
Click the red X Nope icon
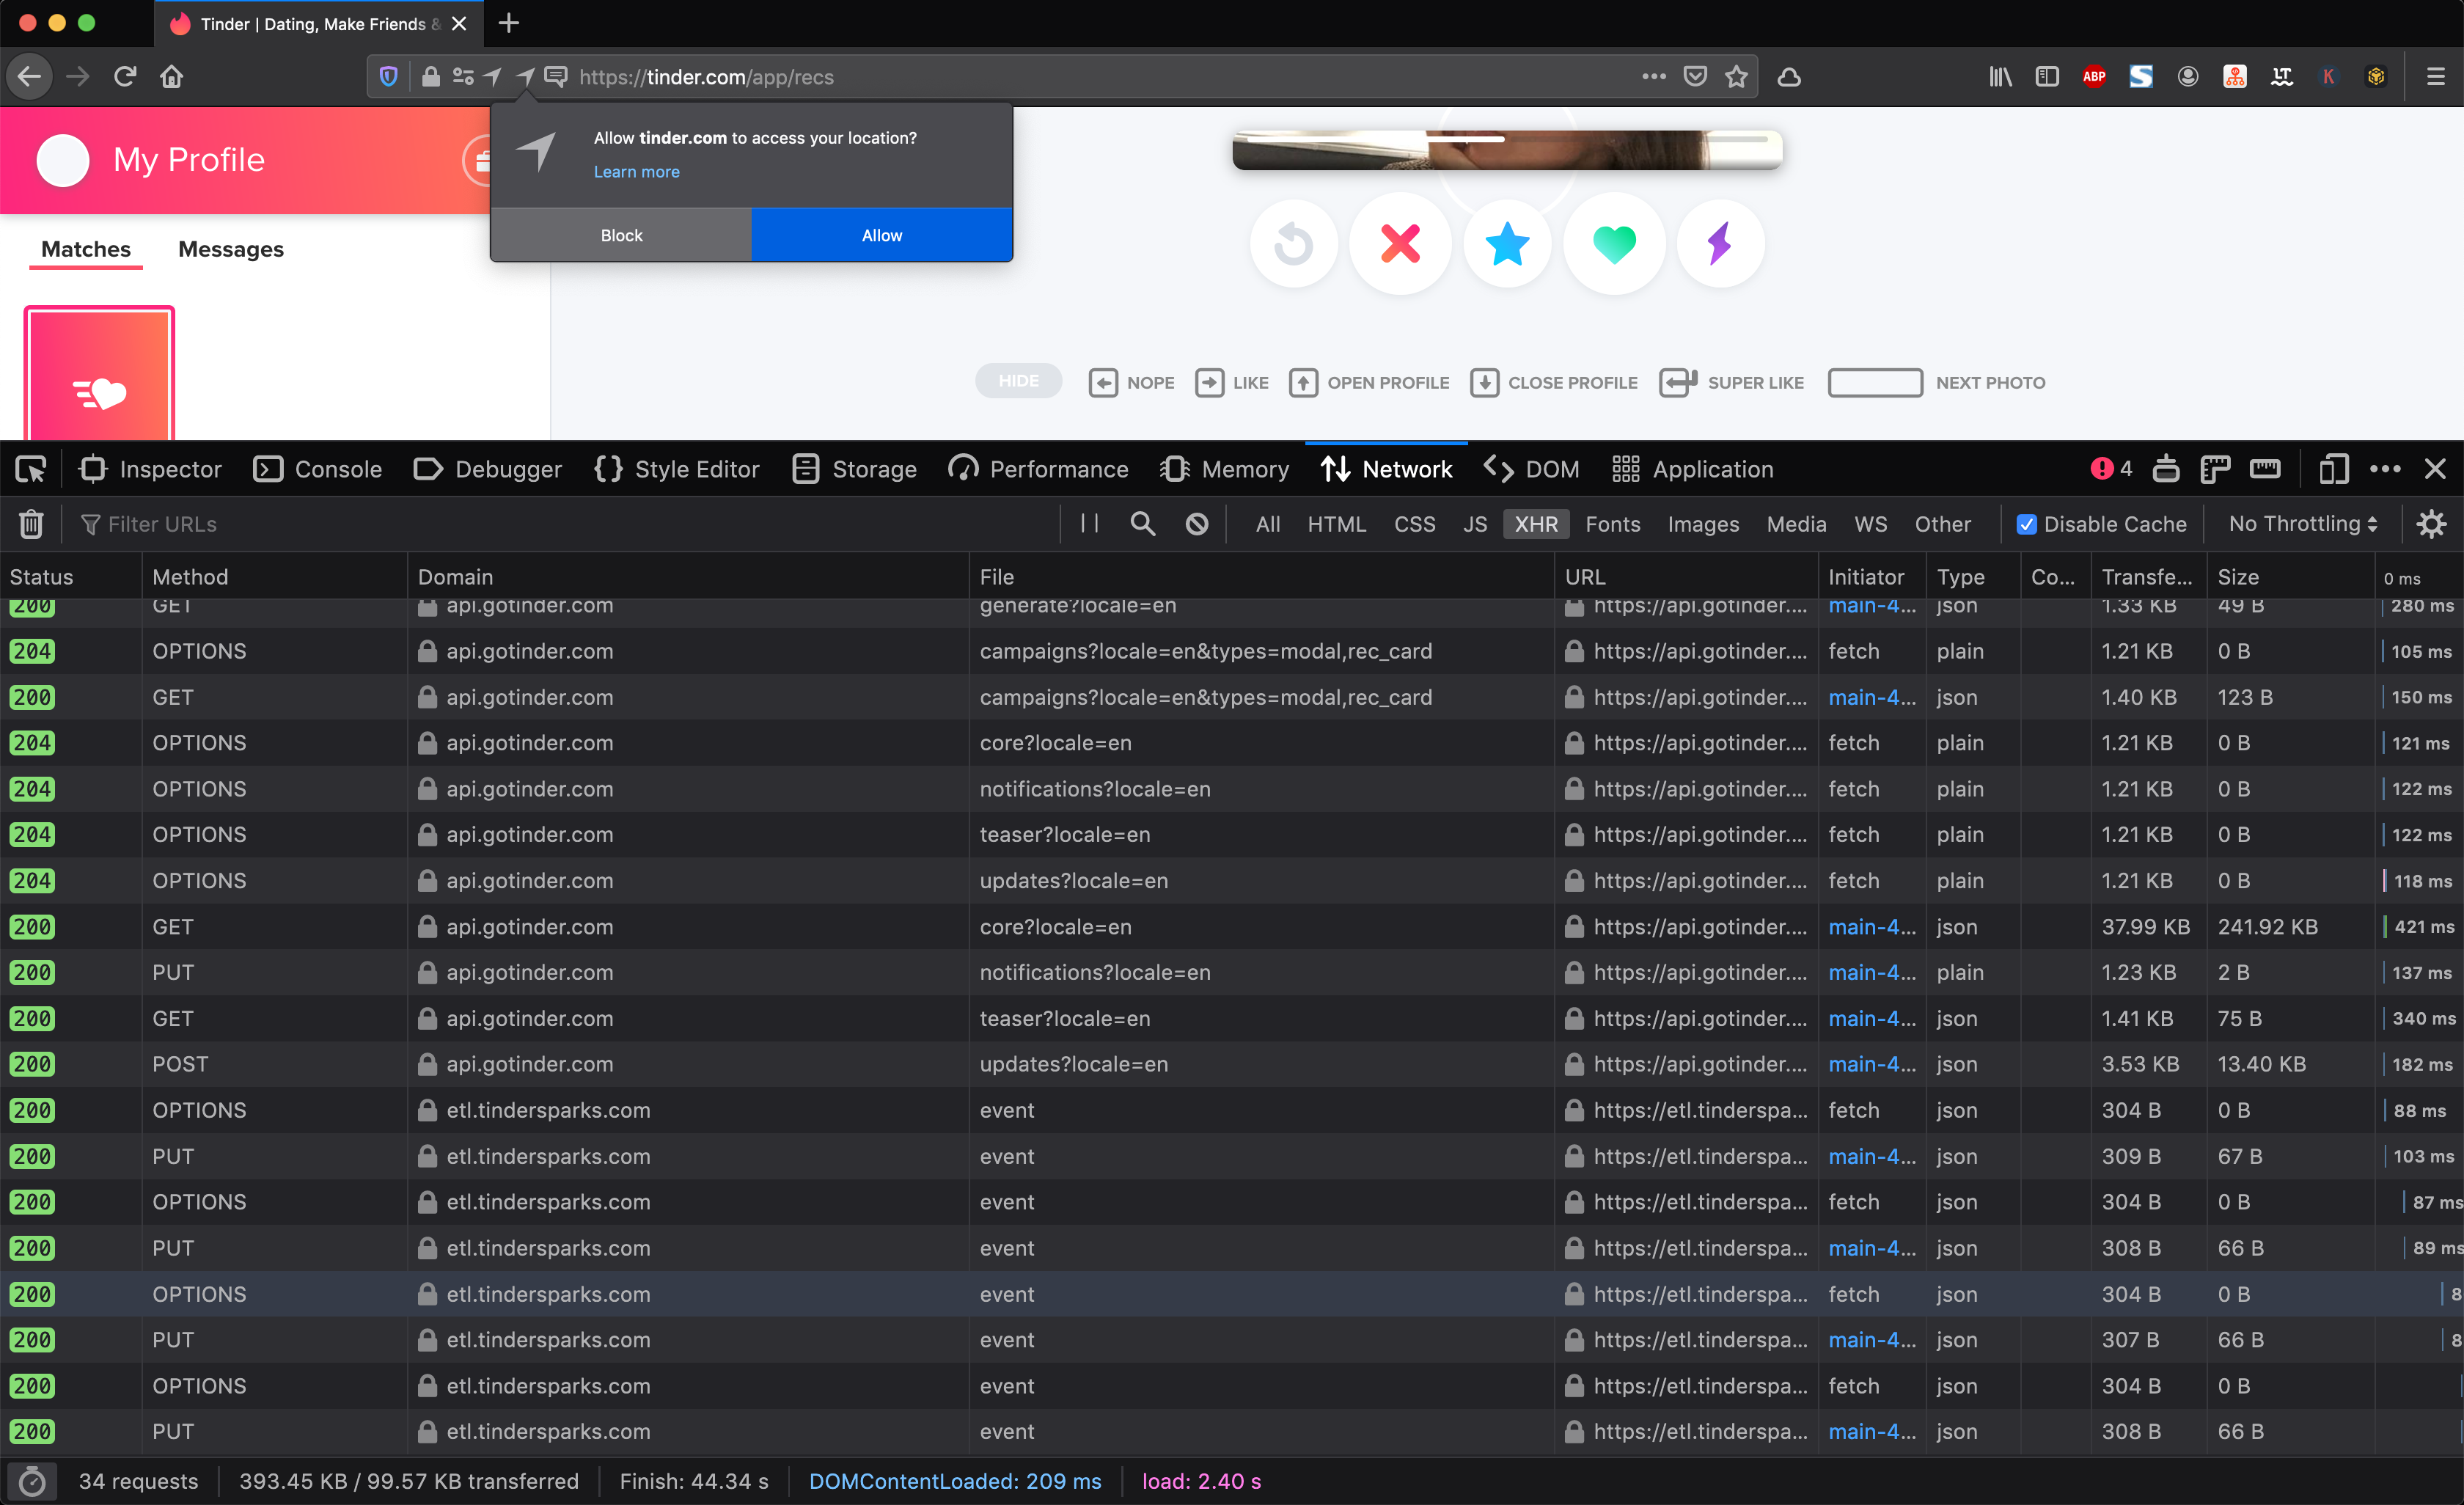pos(1400,243)
